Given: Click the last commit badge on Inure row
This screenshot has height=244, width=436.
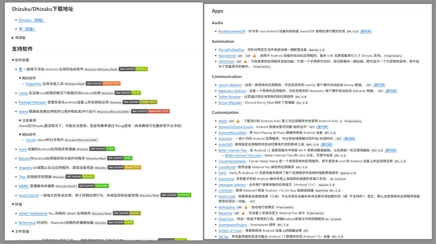Looking at the screenshot, I should pyautogui.click(x=102, y=149).
